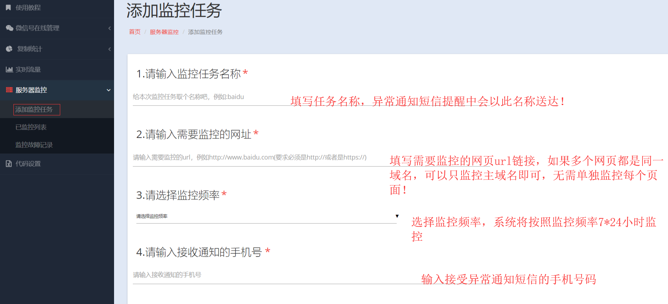Click the pie chart icon beside 复制统计
This screenshot has width=668, height=304.
click(9, 49)
